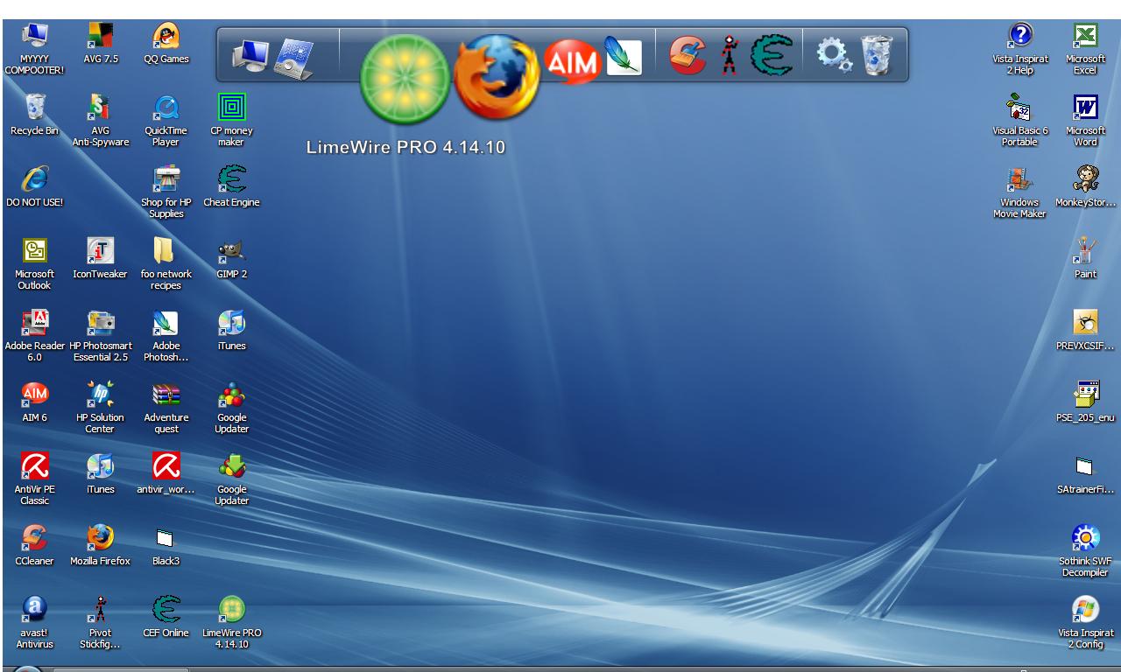Open the Visual Basic 6 Portable icon

coord(1020,122)
